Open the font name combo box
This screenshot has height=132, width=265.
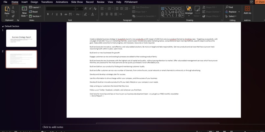(60, 9)
